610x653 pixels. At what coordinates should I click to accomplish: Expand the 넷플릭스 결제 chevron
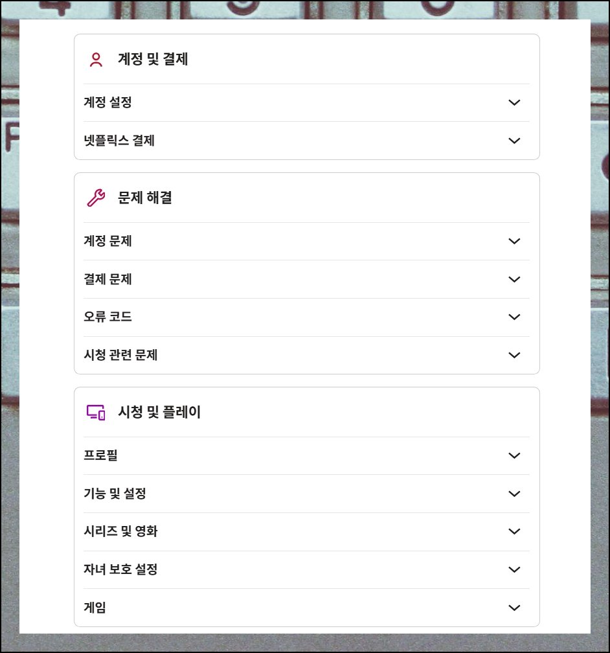click(514, 141)
